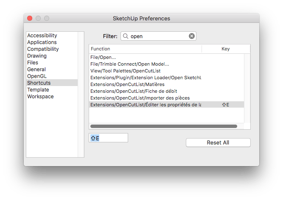
Task: Select OpenCutList/Éditer les propriétés row
Action: click(x=166, y=105)
